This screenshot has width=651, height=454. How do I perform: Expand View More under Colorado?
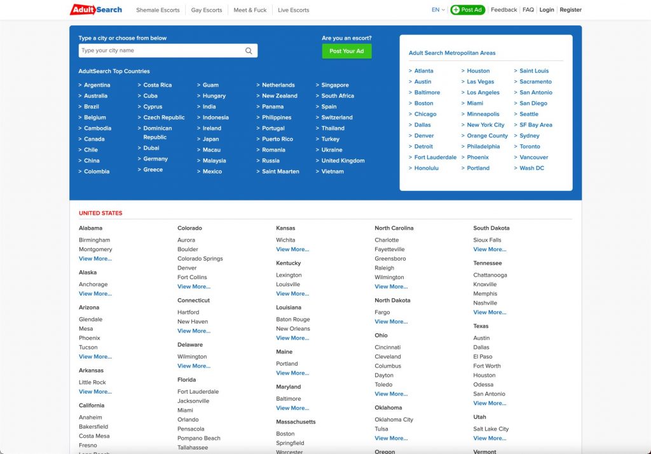(194, 286)
